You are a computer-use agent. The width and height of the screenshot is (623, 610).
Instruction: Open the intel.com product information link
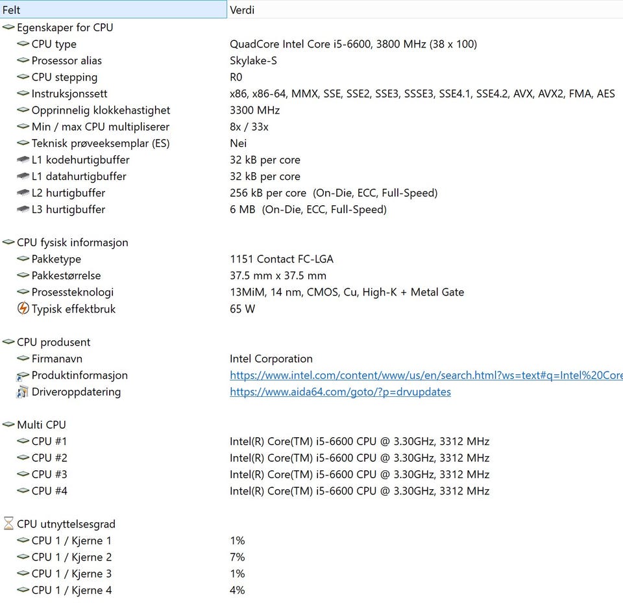426,375
